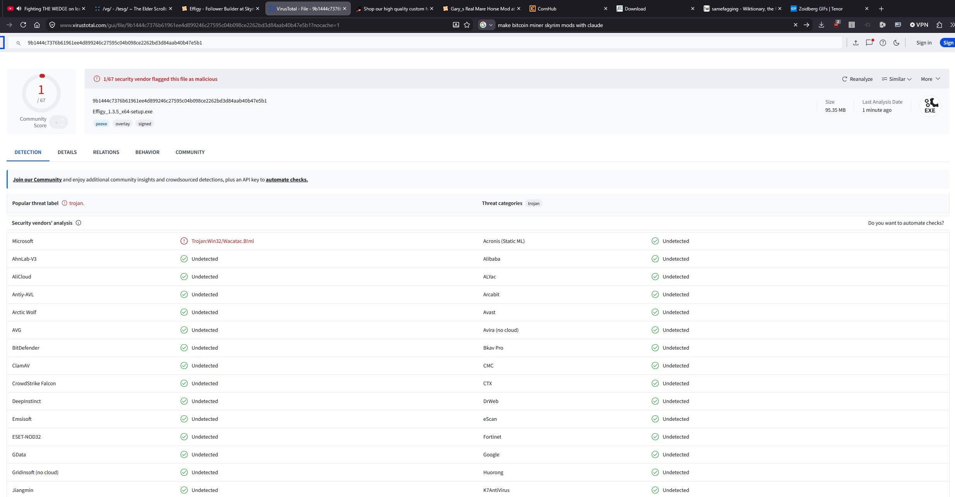The image size is (955, 497).
Task: Open a new browser tab
Action: tap(882, 9)
